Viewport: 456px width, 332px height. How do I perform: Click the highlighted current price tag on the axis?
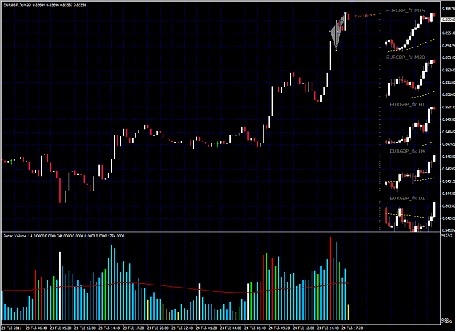pos(448,20)
